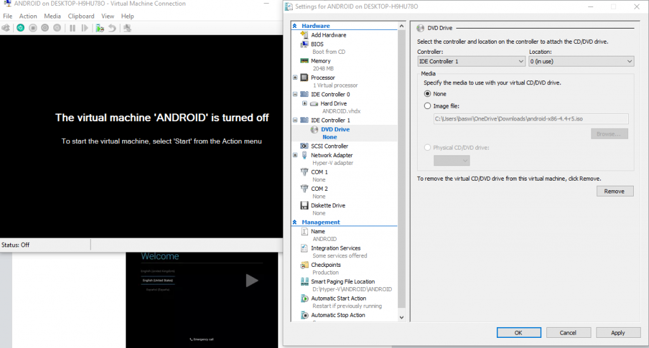Select the Memory hardware entry

pos(320,61)
